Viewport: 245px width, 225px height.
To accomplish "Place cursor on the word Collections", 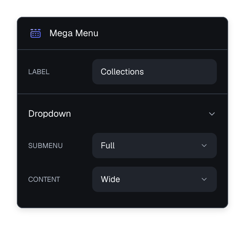I will coord(122,72).
